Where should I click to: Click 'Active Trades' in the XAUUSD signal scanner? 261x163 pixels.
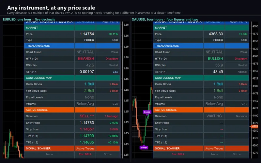click(214, 149)
